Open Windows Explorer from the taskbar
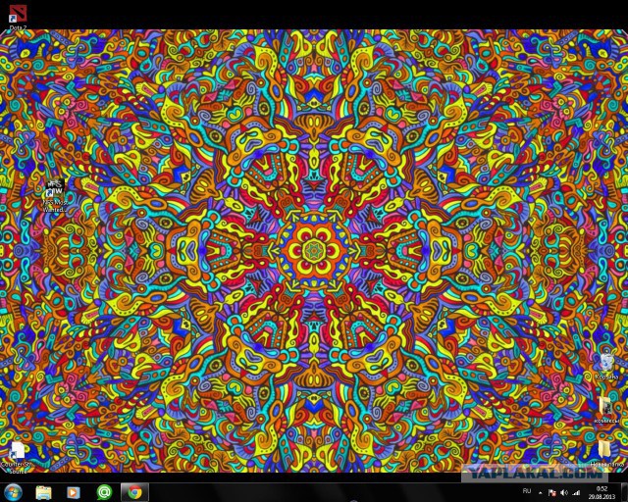The image size is (628, 502). coord(43,492)
